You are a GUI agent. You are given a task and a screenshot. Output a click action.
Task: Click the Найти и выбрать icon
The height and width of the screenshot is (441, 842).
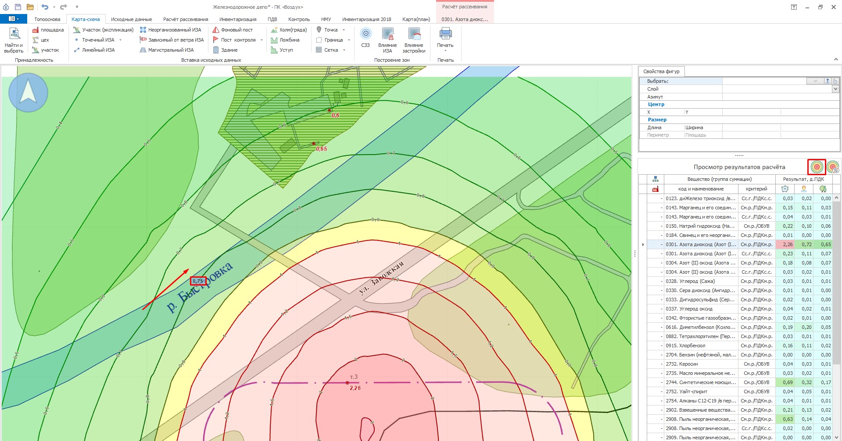(14, 34)
